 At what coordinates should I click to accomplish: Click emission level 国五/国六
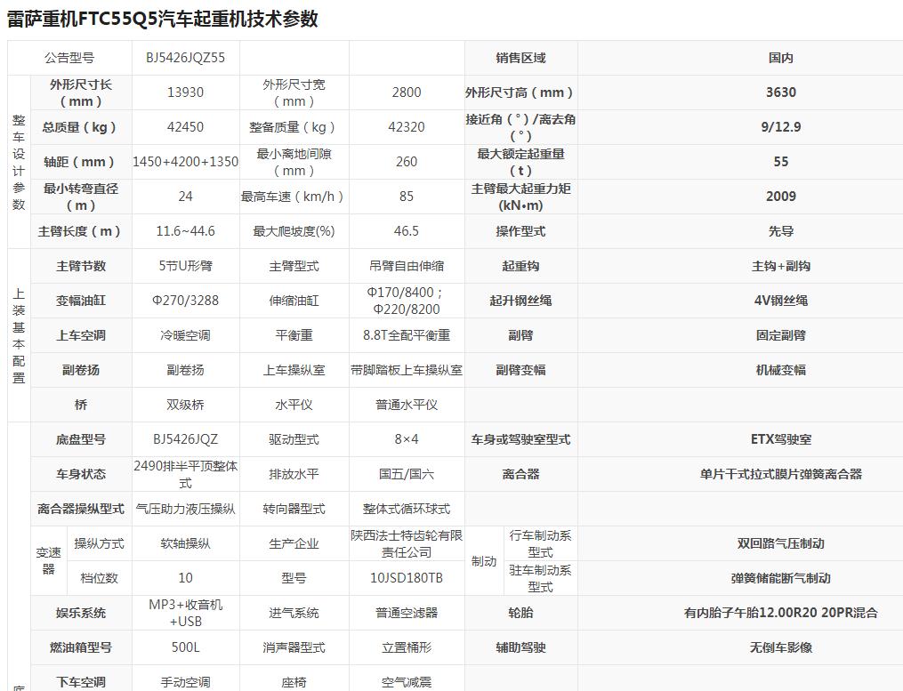tap(407, 474)
